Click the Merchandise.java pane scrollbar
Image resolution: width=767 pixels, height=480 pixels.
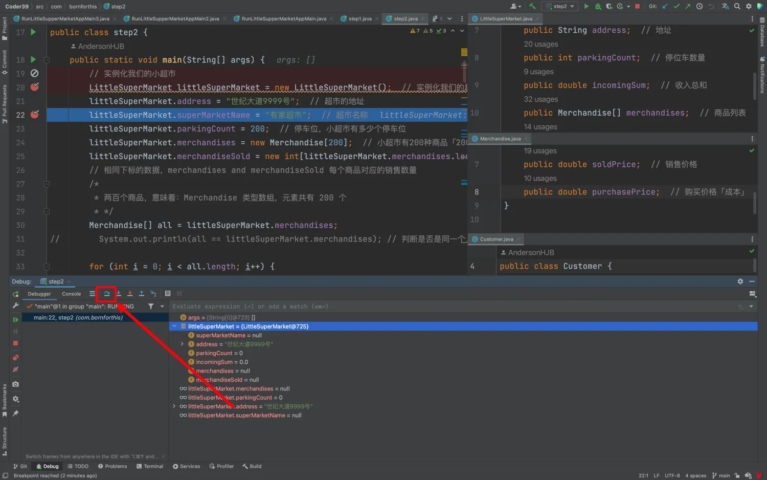(x=754, y=203)
